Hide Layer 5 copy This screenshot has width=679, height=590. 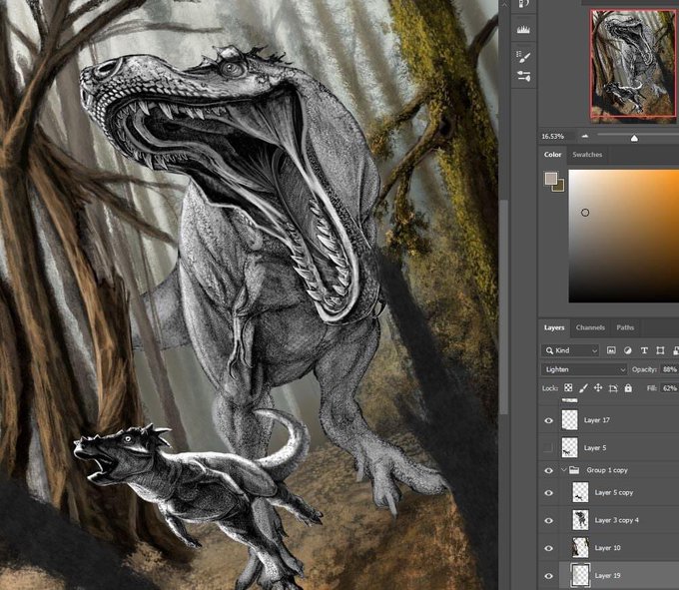coord(548,493)
